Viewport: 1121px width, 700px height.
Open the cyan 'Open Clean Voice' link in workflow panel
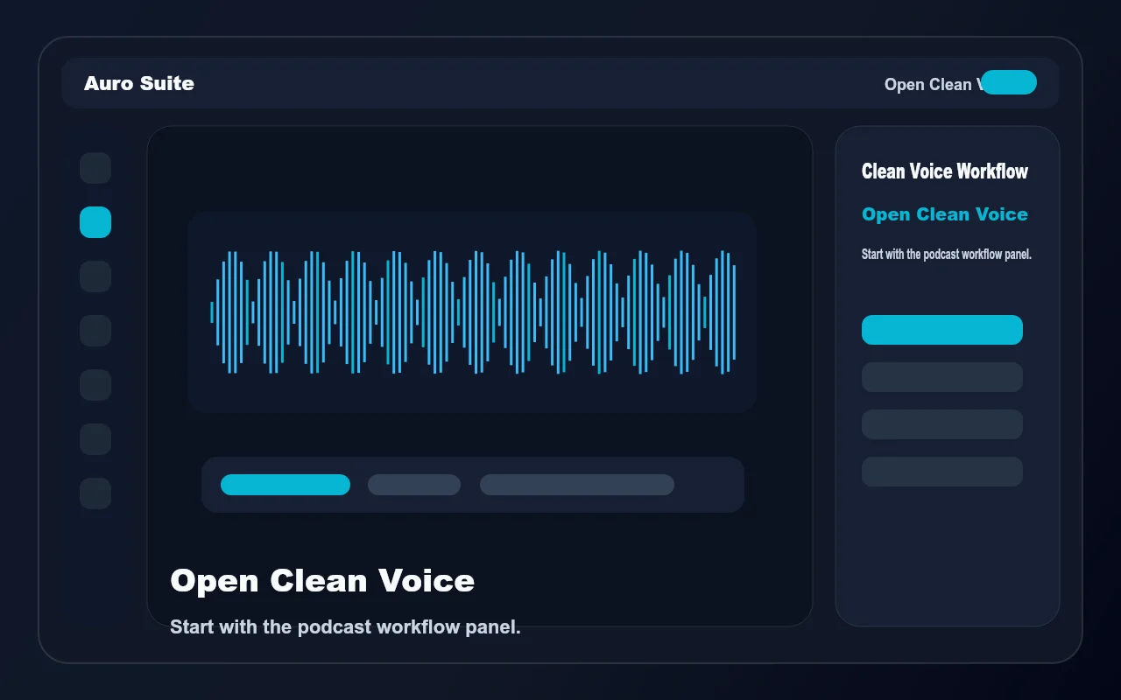point(945,214)
